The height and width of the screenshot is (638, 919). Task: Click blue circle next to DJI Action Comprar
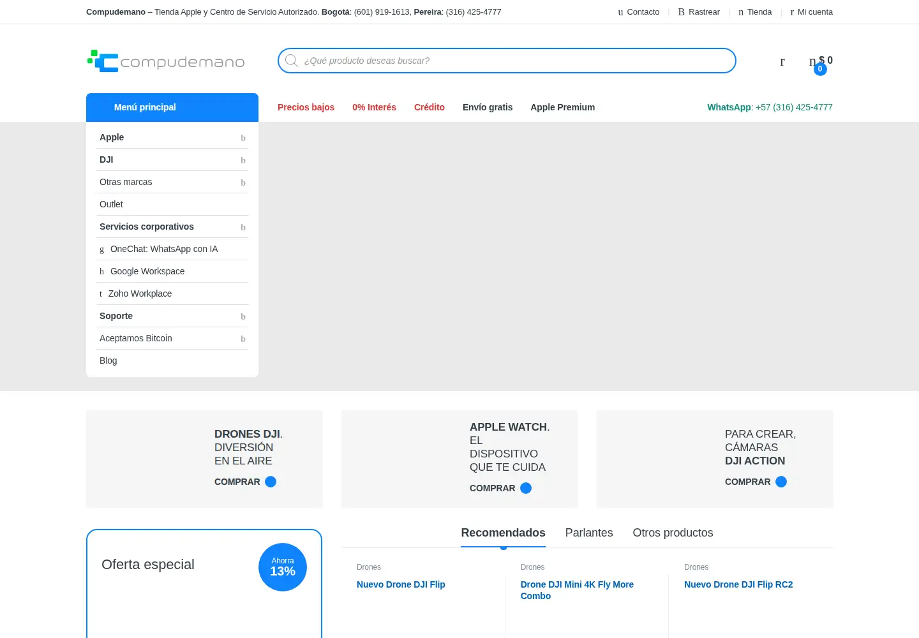point(781,482)
